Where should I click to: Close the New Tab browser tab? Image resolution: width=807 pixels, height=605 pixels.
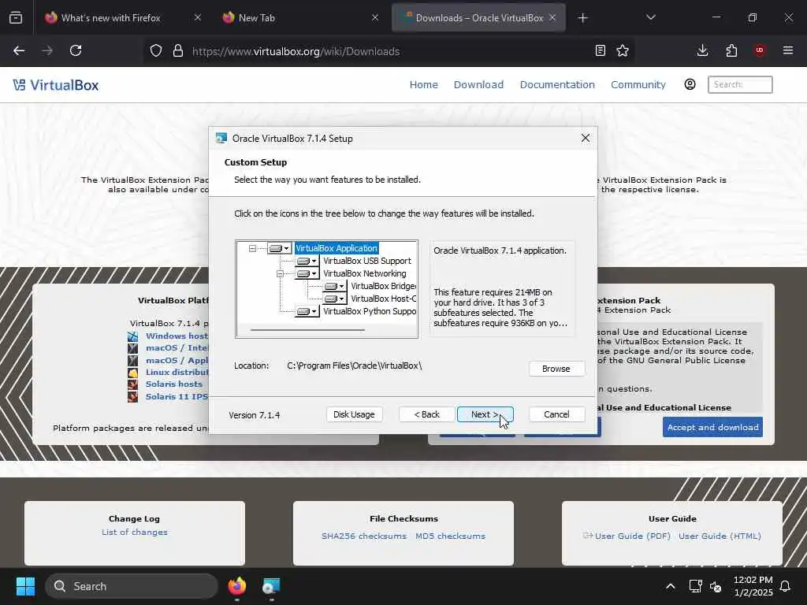tap(375, 18)
